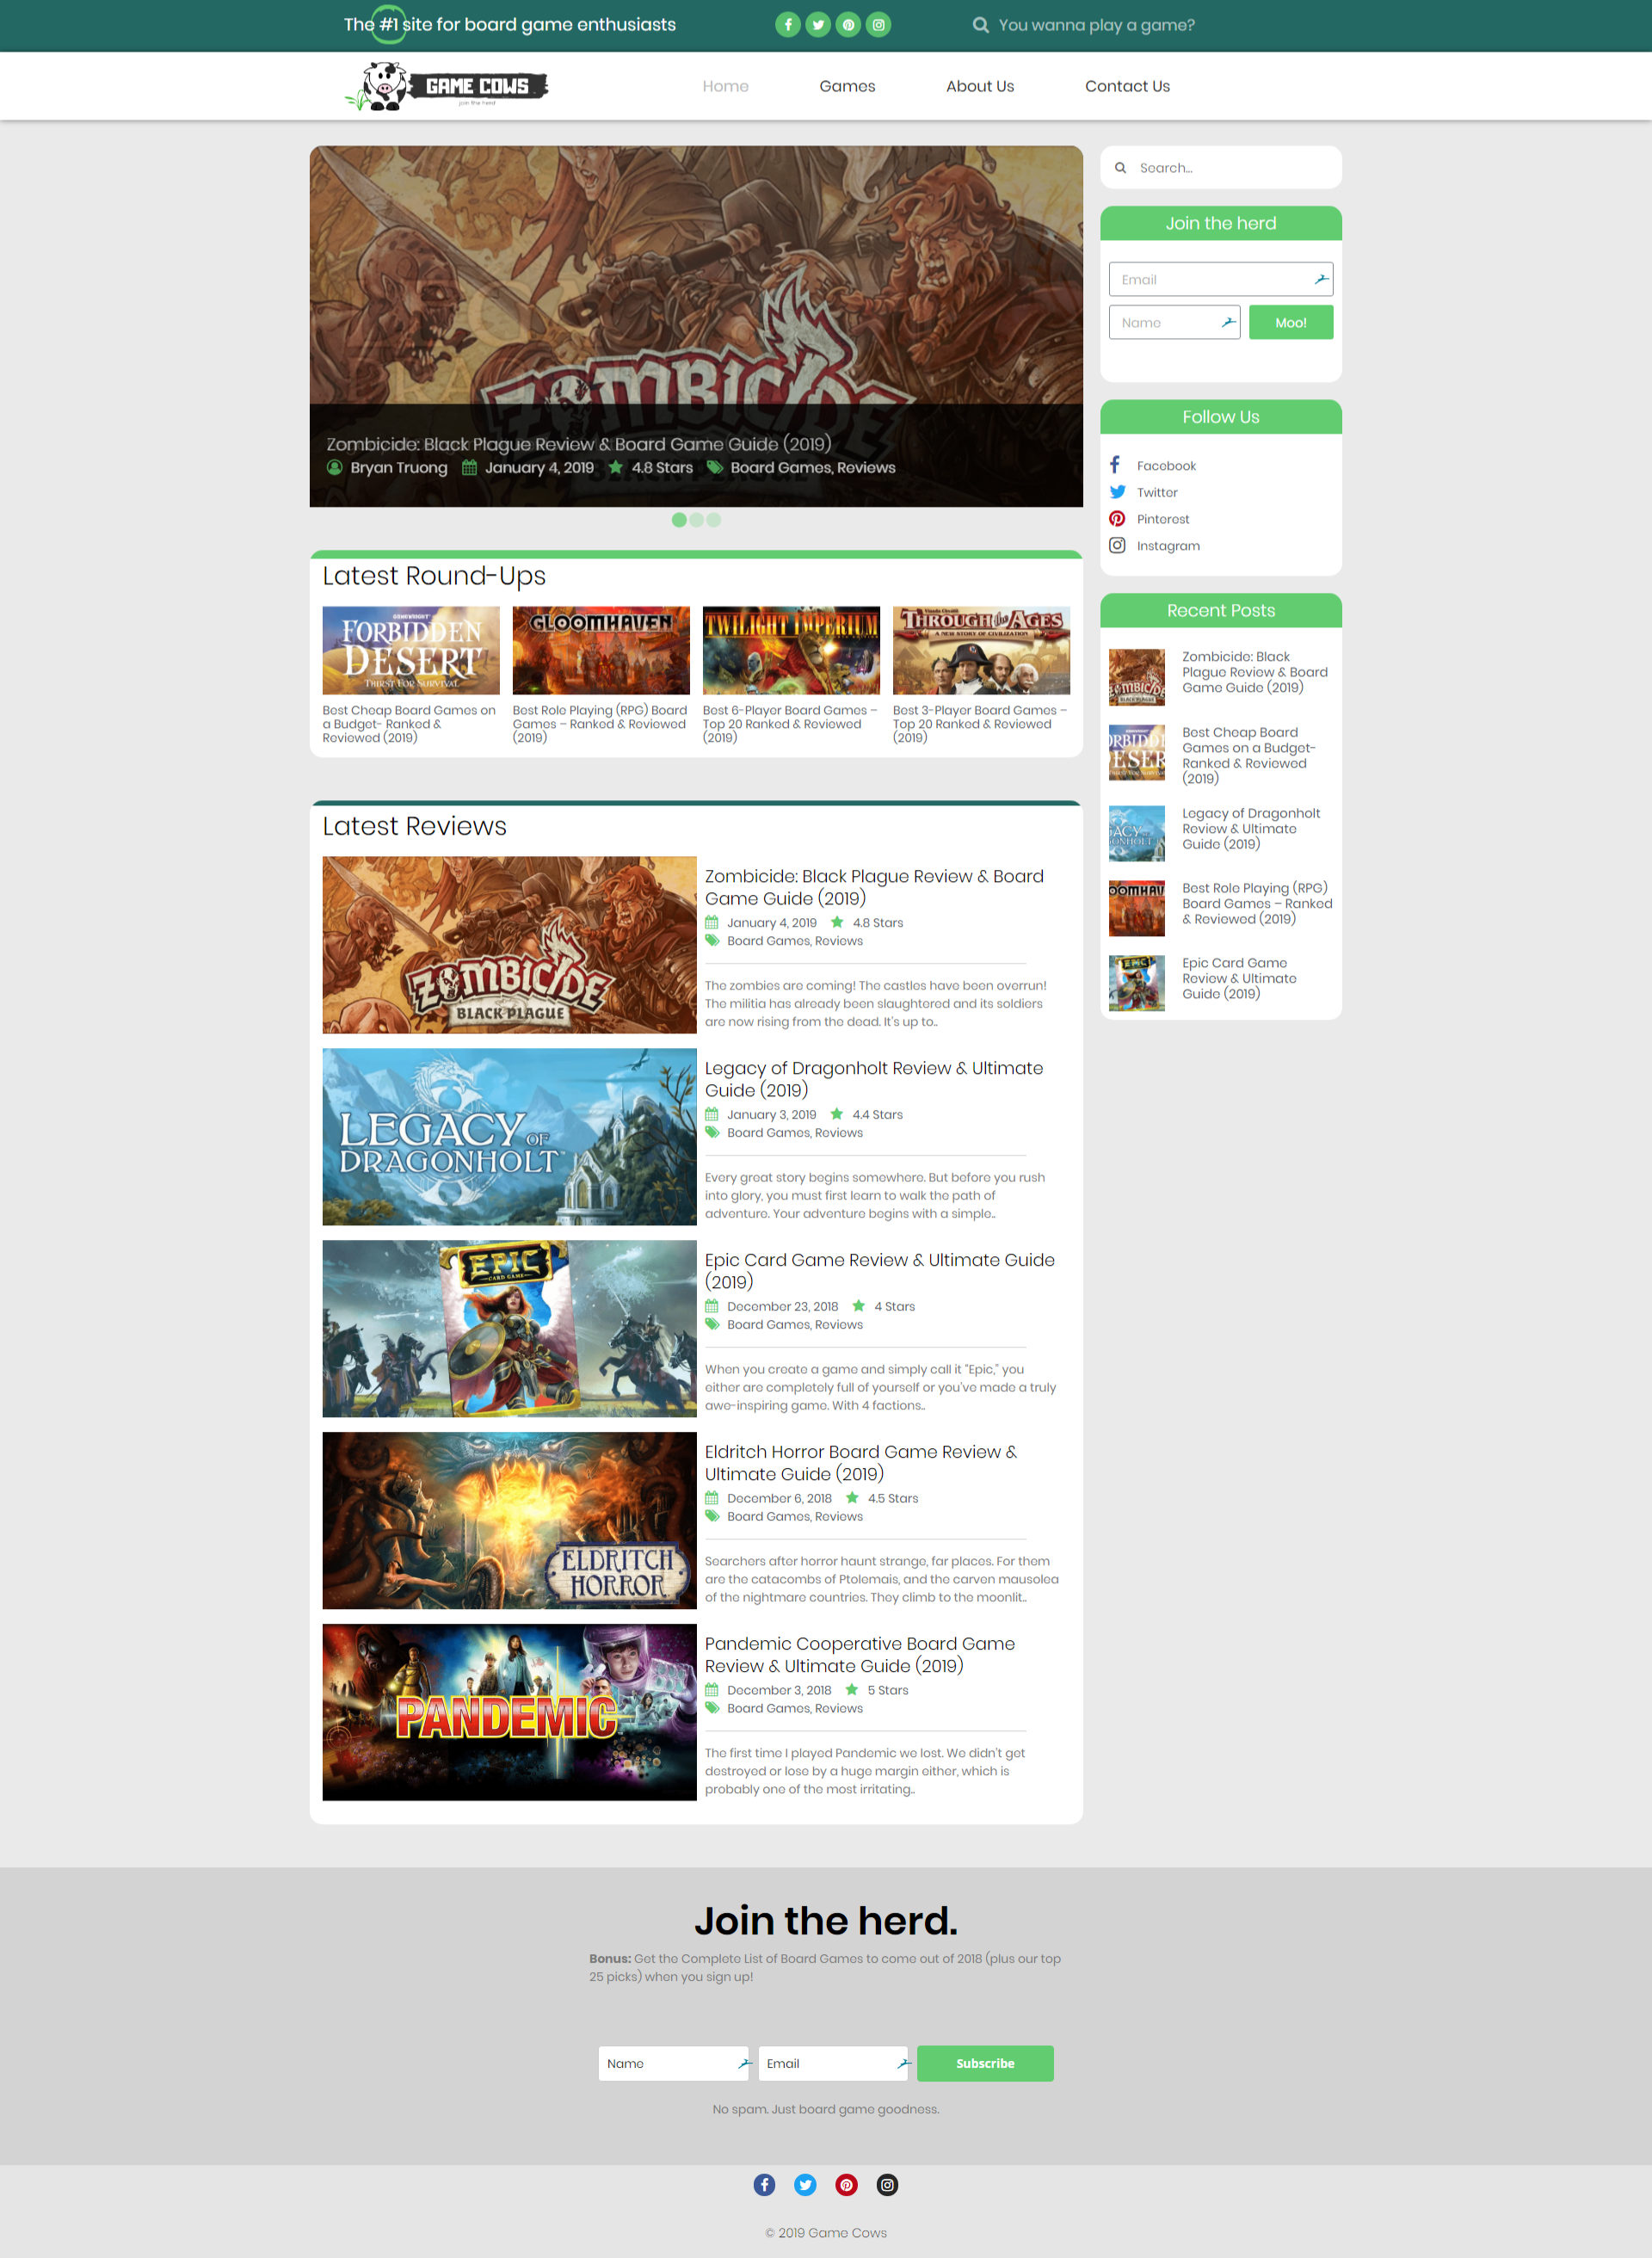The image size is (1652, 2258).
Task: Click the star icon next to 5 Stars
Action: pos(852,1689)
